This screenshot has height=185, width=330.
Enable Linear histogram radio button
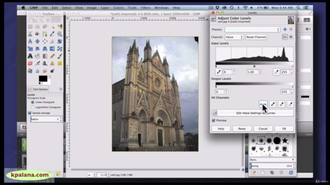coord(32,102)
